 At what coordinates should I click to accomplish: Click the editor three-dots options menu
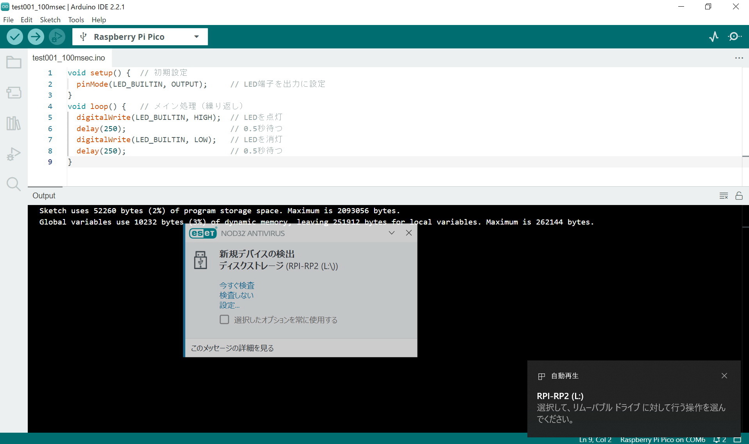pos(739,58)
